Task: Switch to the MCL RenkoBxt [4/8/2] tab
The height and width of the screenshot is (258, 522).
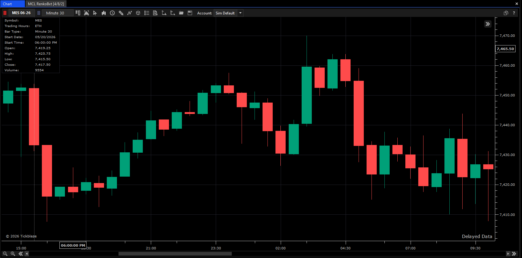Action: (x=46, y=4)
